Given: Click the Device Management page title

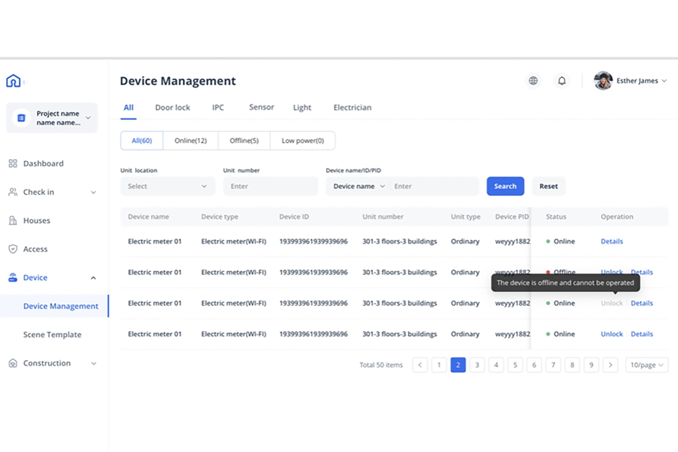Looking at the screenshot, I should point(178,81).
